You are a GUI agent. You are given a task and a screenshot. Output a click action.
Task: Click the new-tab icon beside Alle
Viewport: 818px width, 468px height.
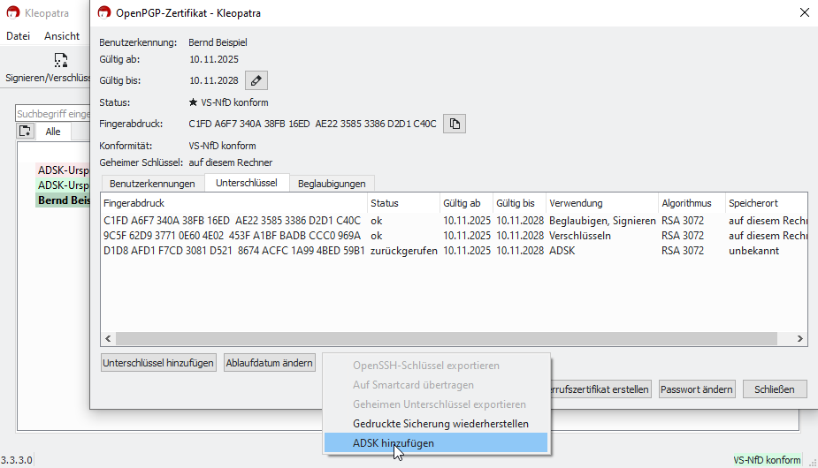(25, 132)
